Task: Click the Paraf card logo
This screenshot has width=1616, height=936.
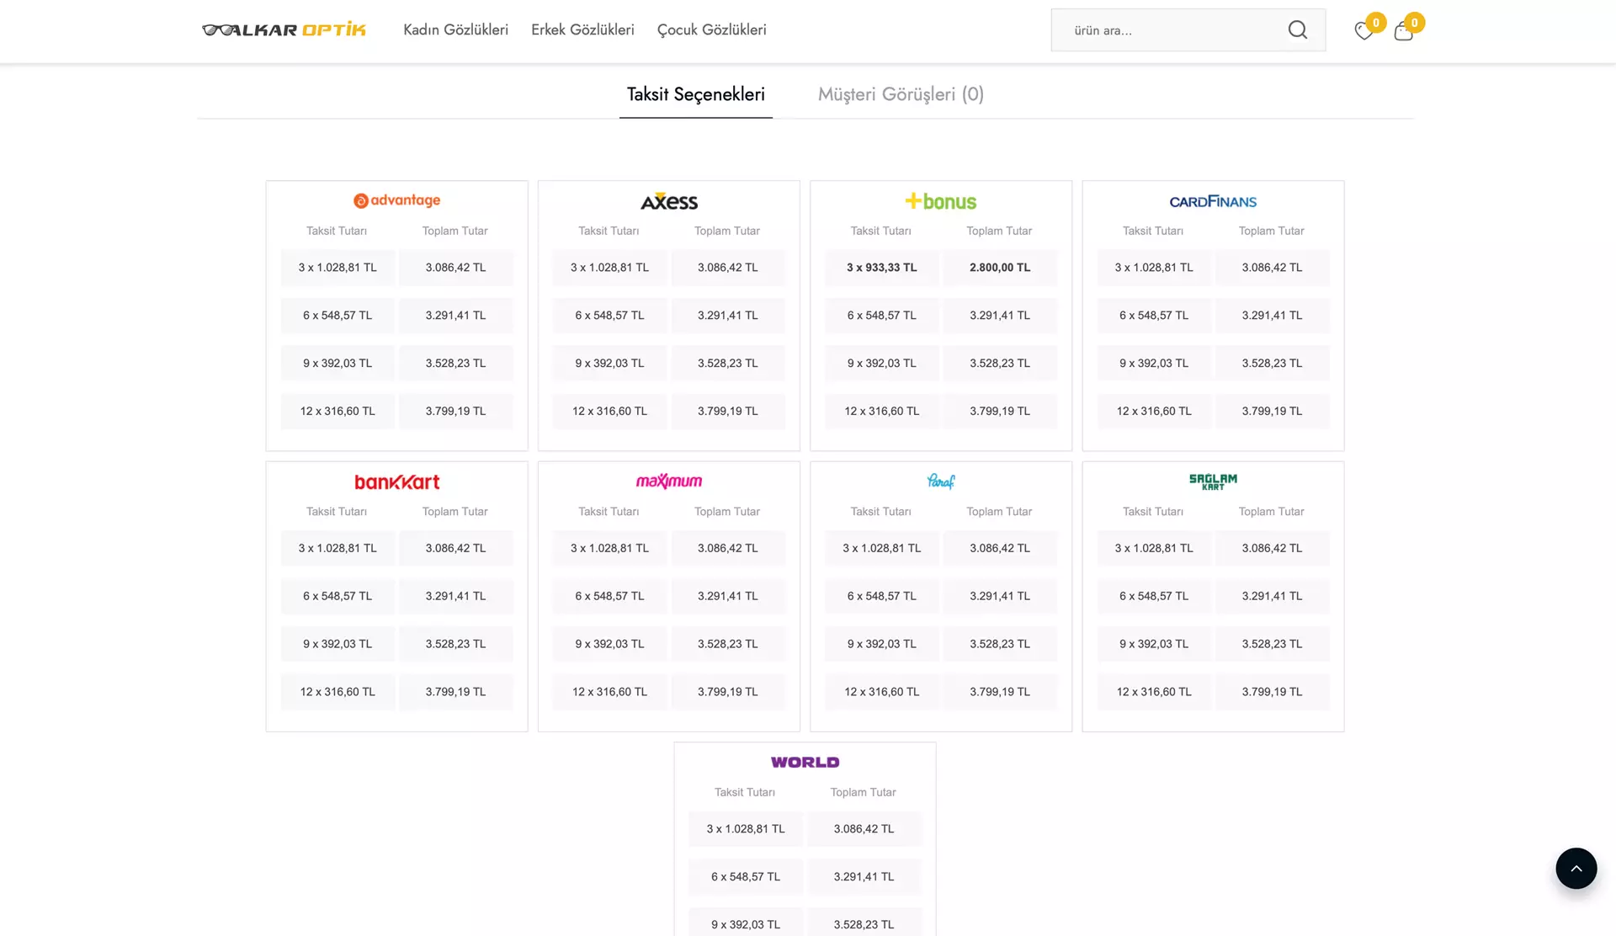Action: [941, 481]
